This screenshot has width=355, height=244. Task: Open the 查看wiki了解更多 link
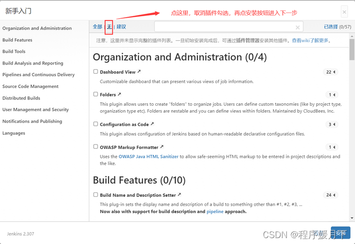click(x=310, y=41)
